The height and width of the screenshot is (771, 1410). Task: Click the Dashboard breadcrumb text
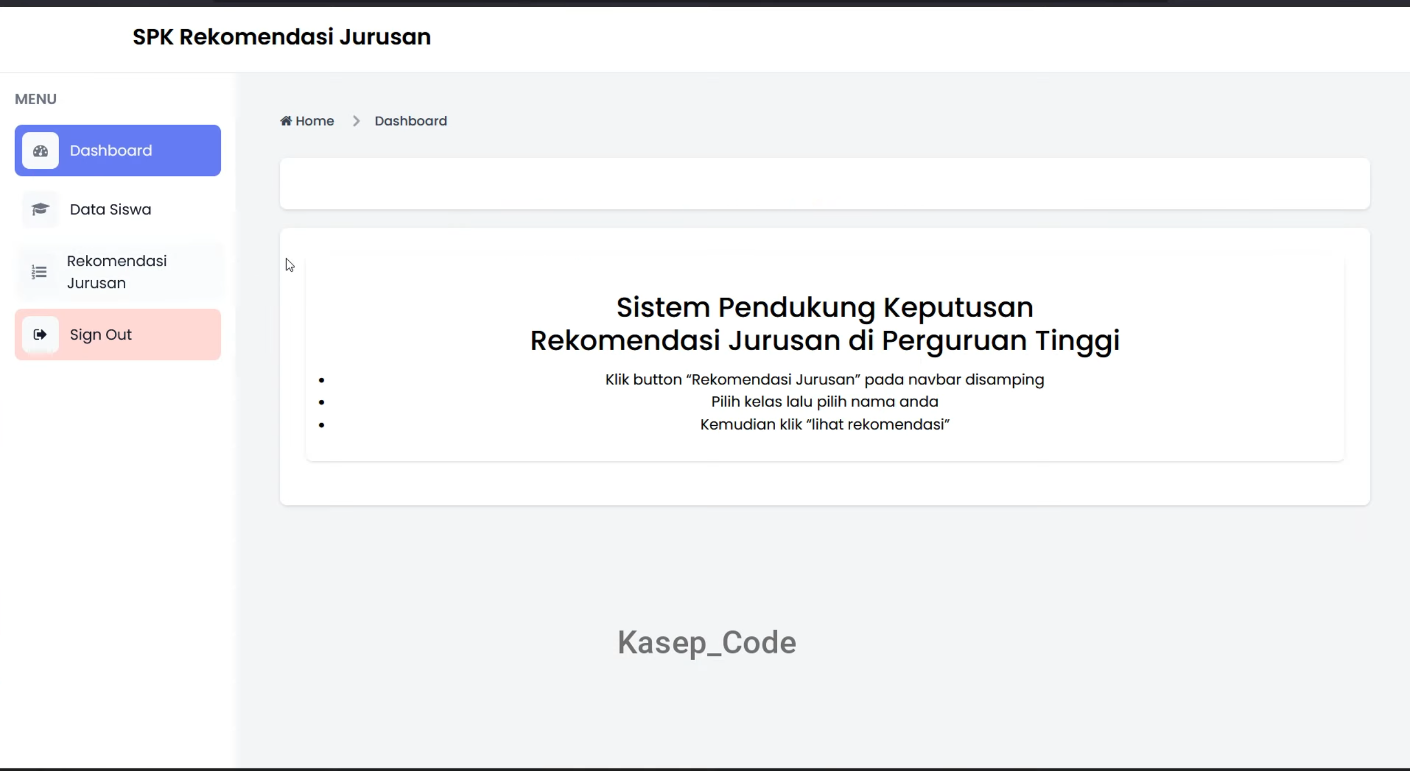[x=411, y=121]
